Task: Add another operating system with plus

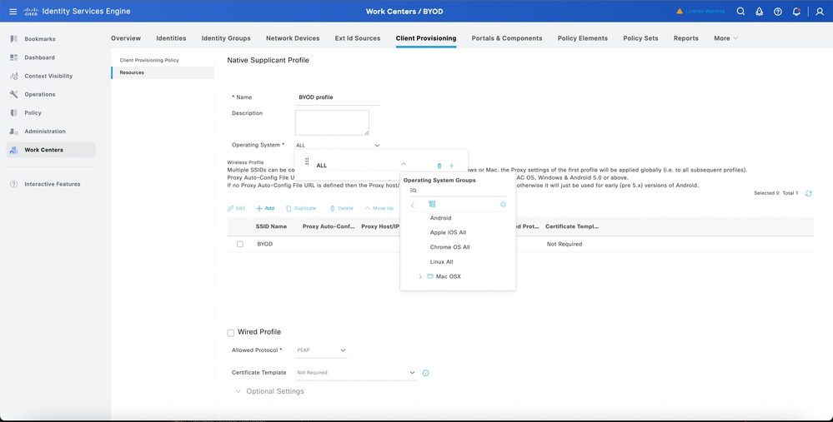Action: 452,166
